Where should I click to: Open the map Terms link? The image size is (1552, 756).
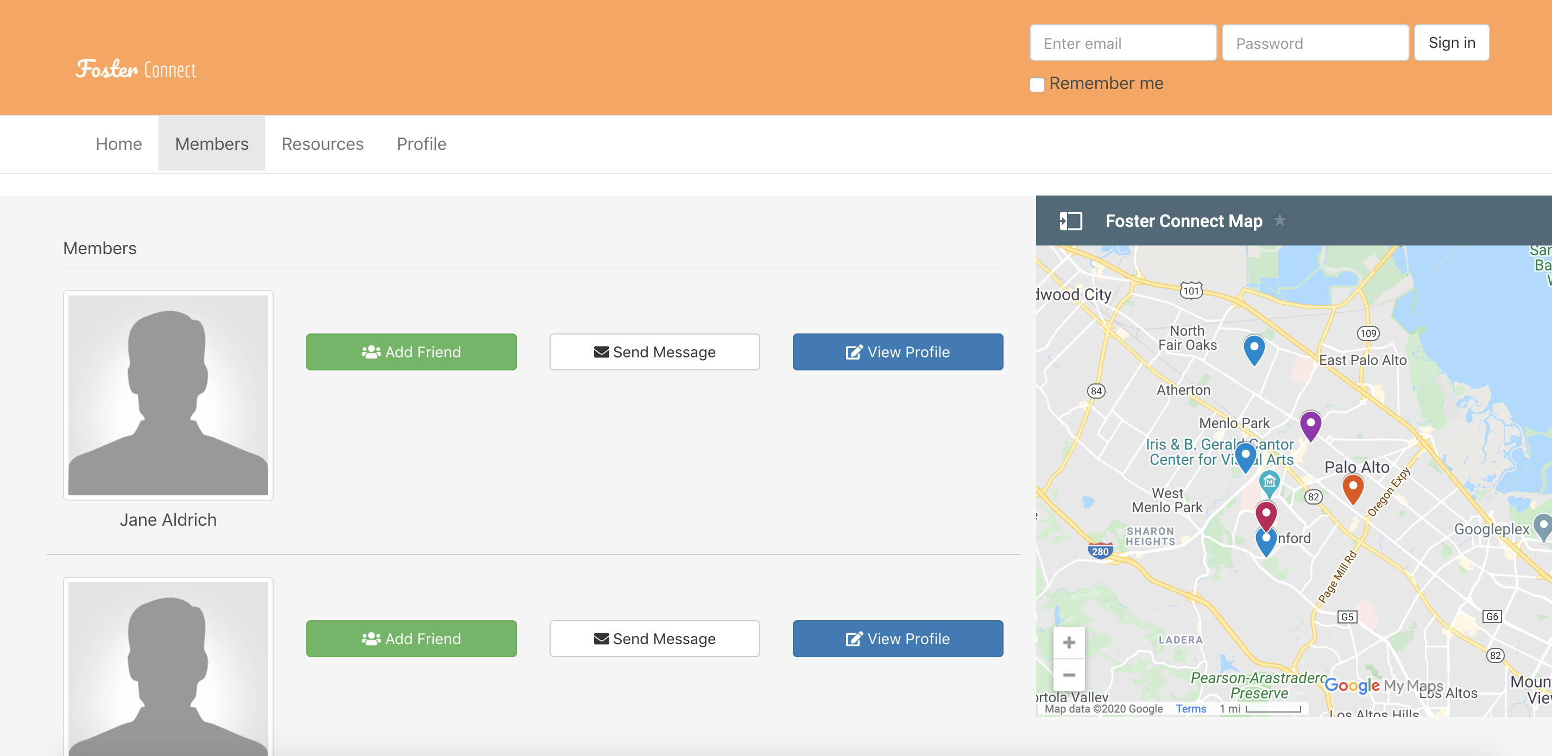1190,708
